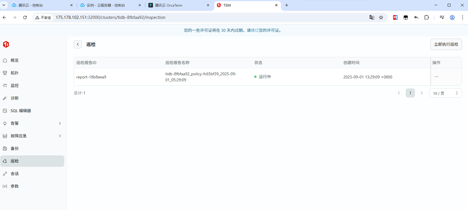Click the 监控 chart icon
Screen dimensions: 468x210
click(x=5, y=86)
